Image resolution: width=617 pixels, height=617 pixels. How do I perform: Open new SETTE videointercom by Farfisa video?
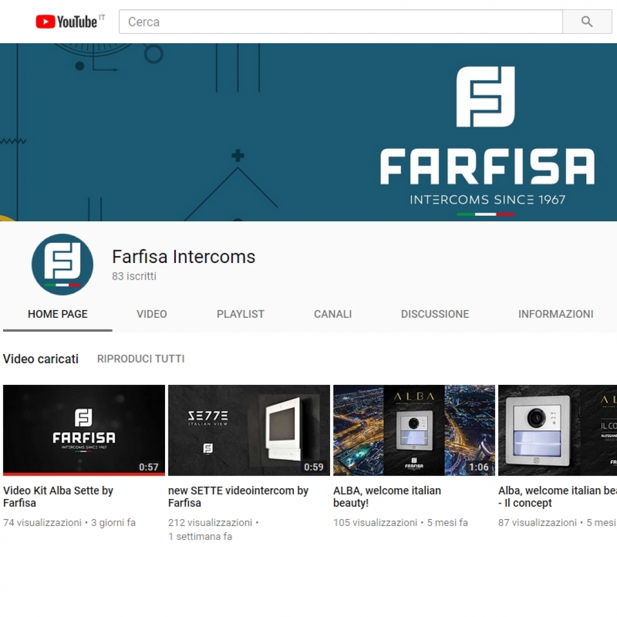[x=238, y=496]
